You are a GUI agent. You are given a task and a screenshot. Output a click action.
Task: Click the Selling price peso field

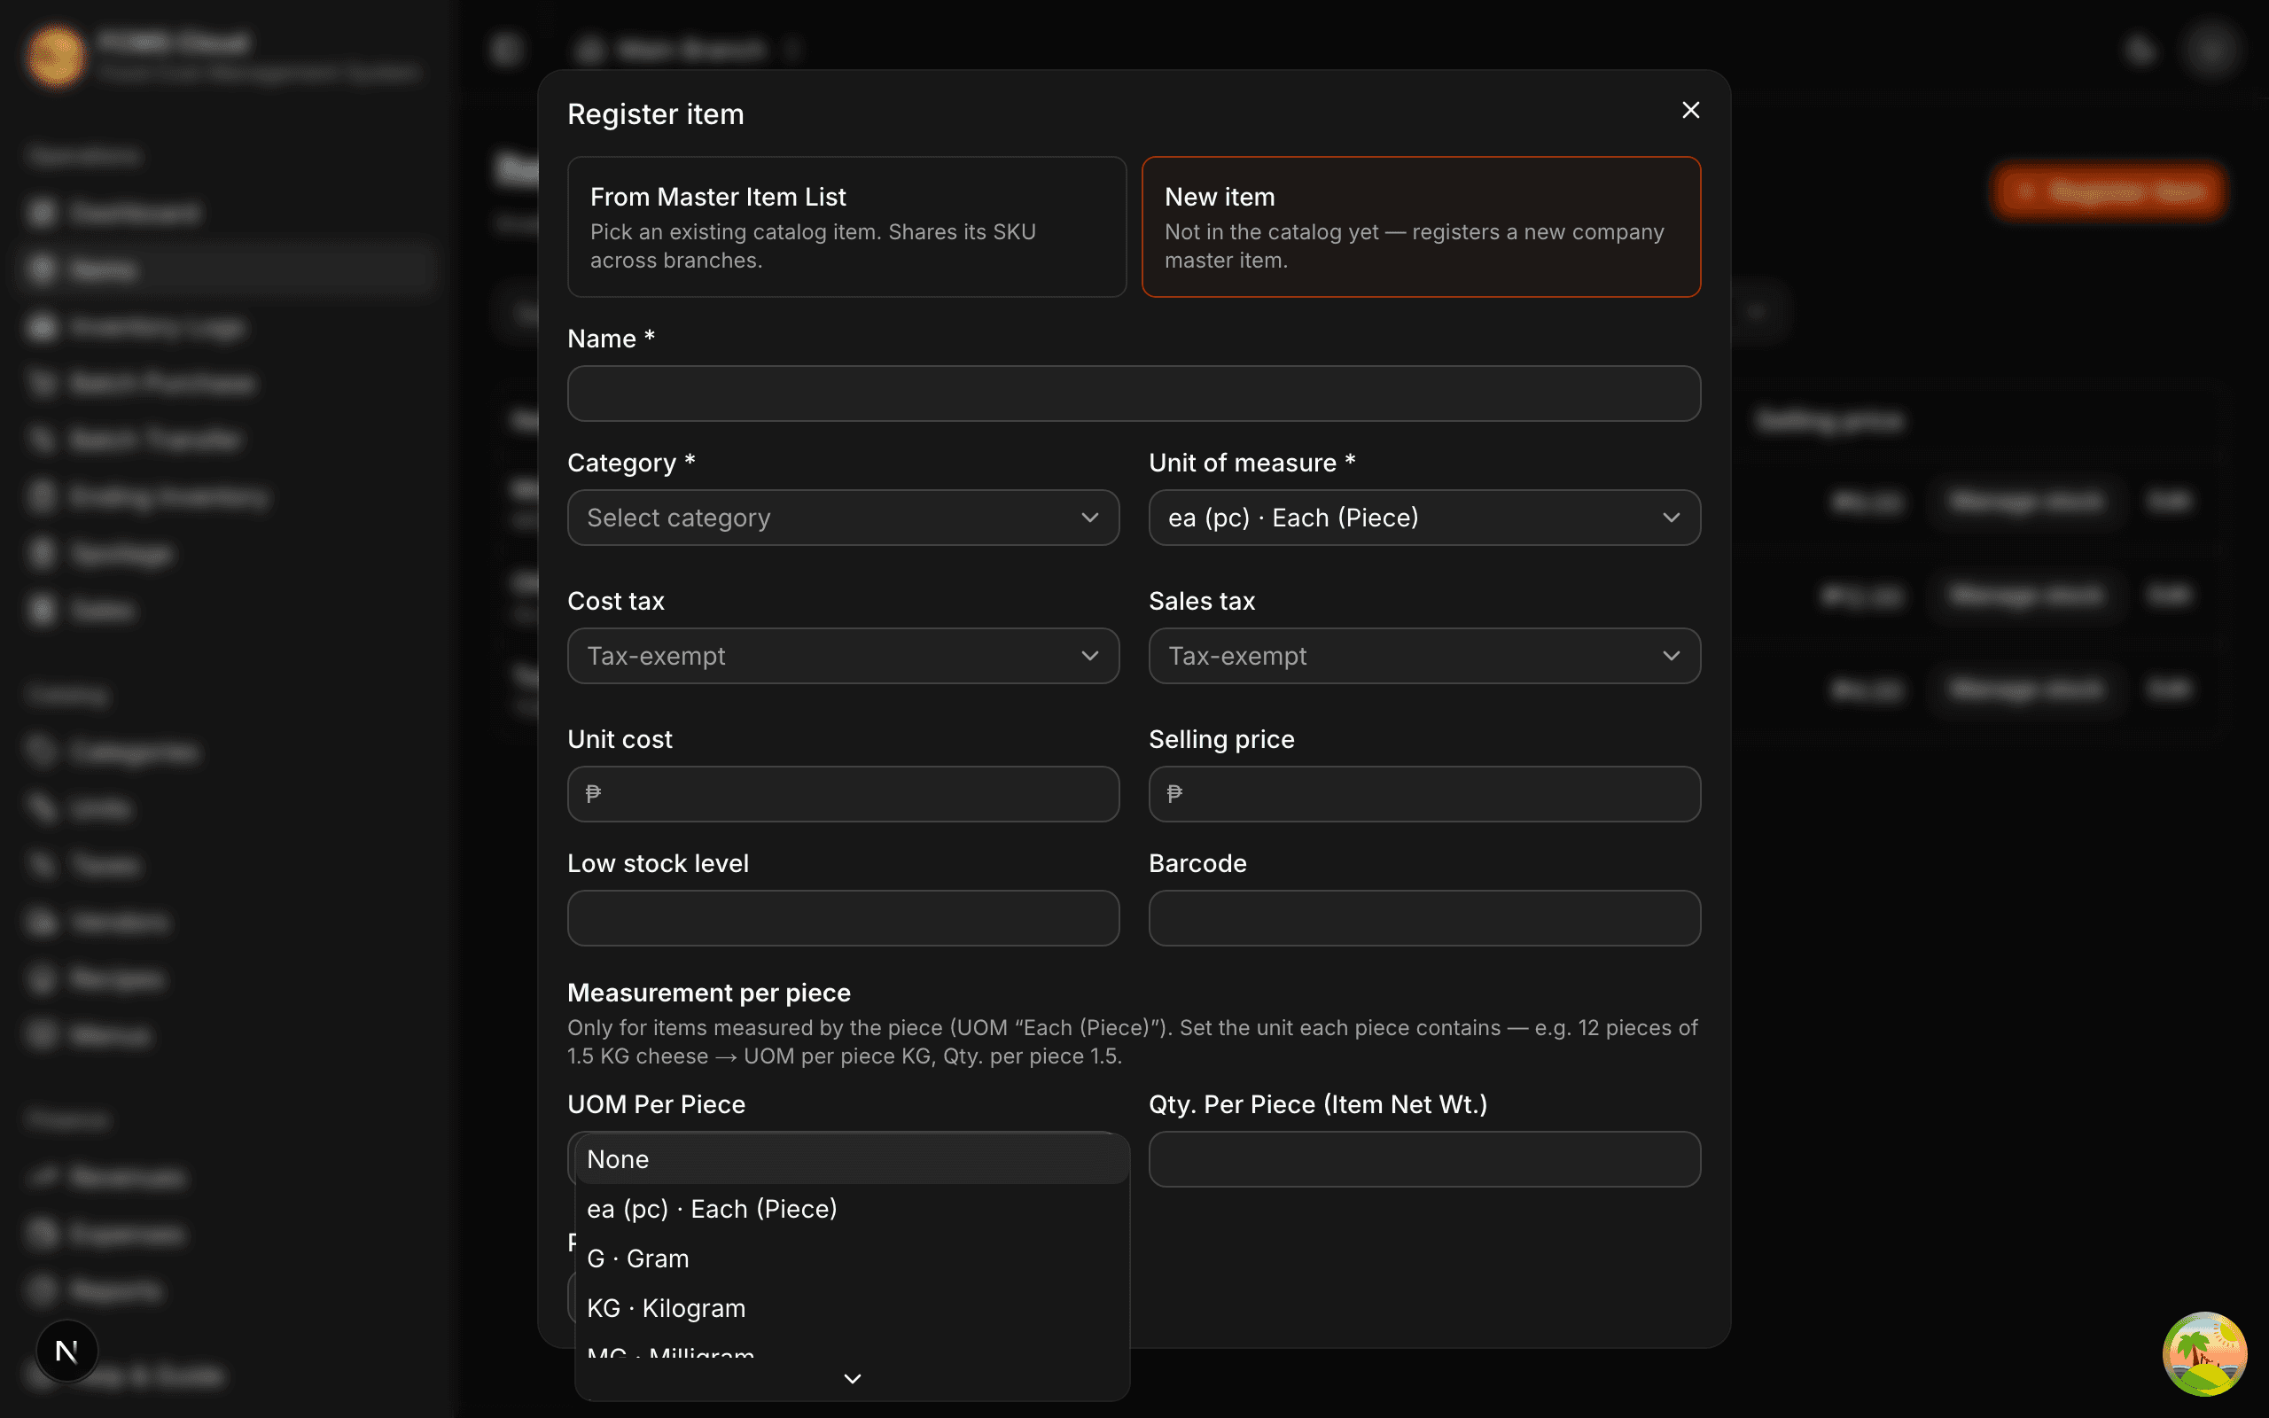(x=1424, y=794)
